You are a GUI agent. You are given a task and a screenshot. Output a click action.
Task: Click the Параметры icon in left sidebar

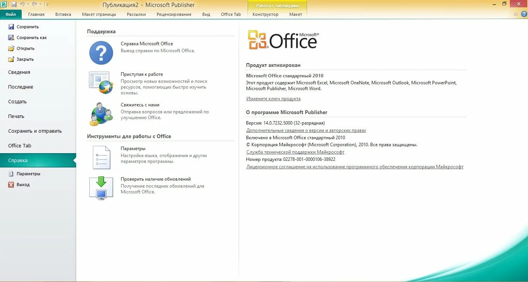(x=11, y=174)
